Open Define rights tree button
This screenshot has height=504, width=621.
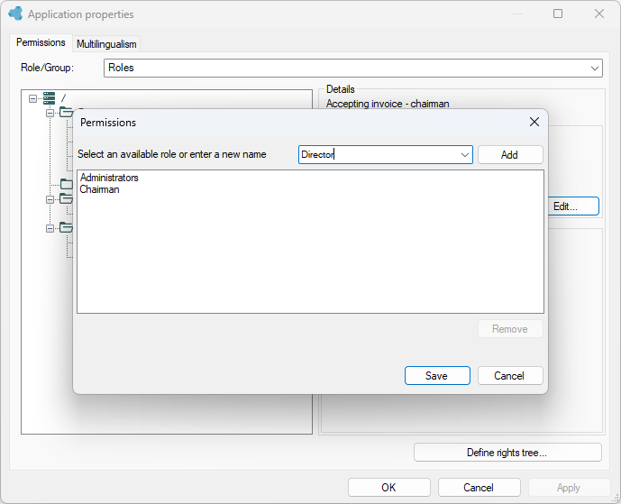[x=507, y=453]
